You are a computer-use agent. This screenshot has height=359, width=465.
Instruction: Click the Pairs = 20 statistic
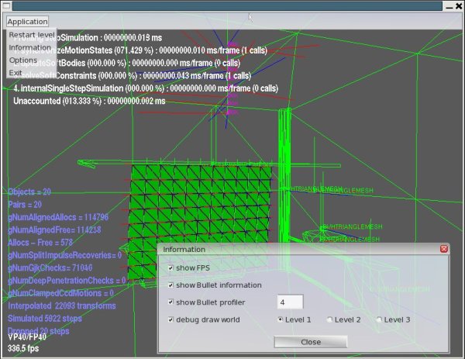tap(25, 205)
